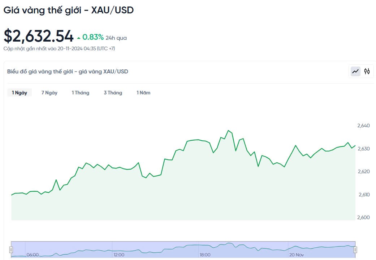The height and width of the screenshot is (260, 376).
Task: Click the 12:00 mark in navigator
Action: (119, 255)
